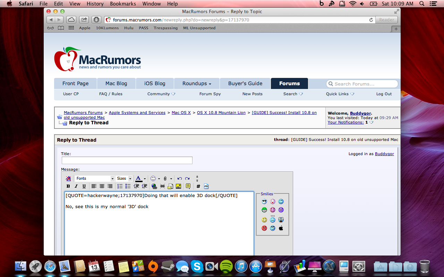Open Spotify from the Dock

[226, 266]
